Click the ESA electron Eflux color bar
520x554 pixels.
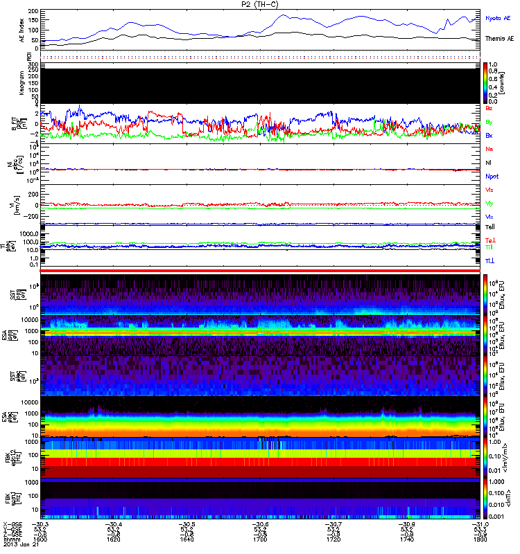click(x=485, y=417)
